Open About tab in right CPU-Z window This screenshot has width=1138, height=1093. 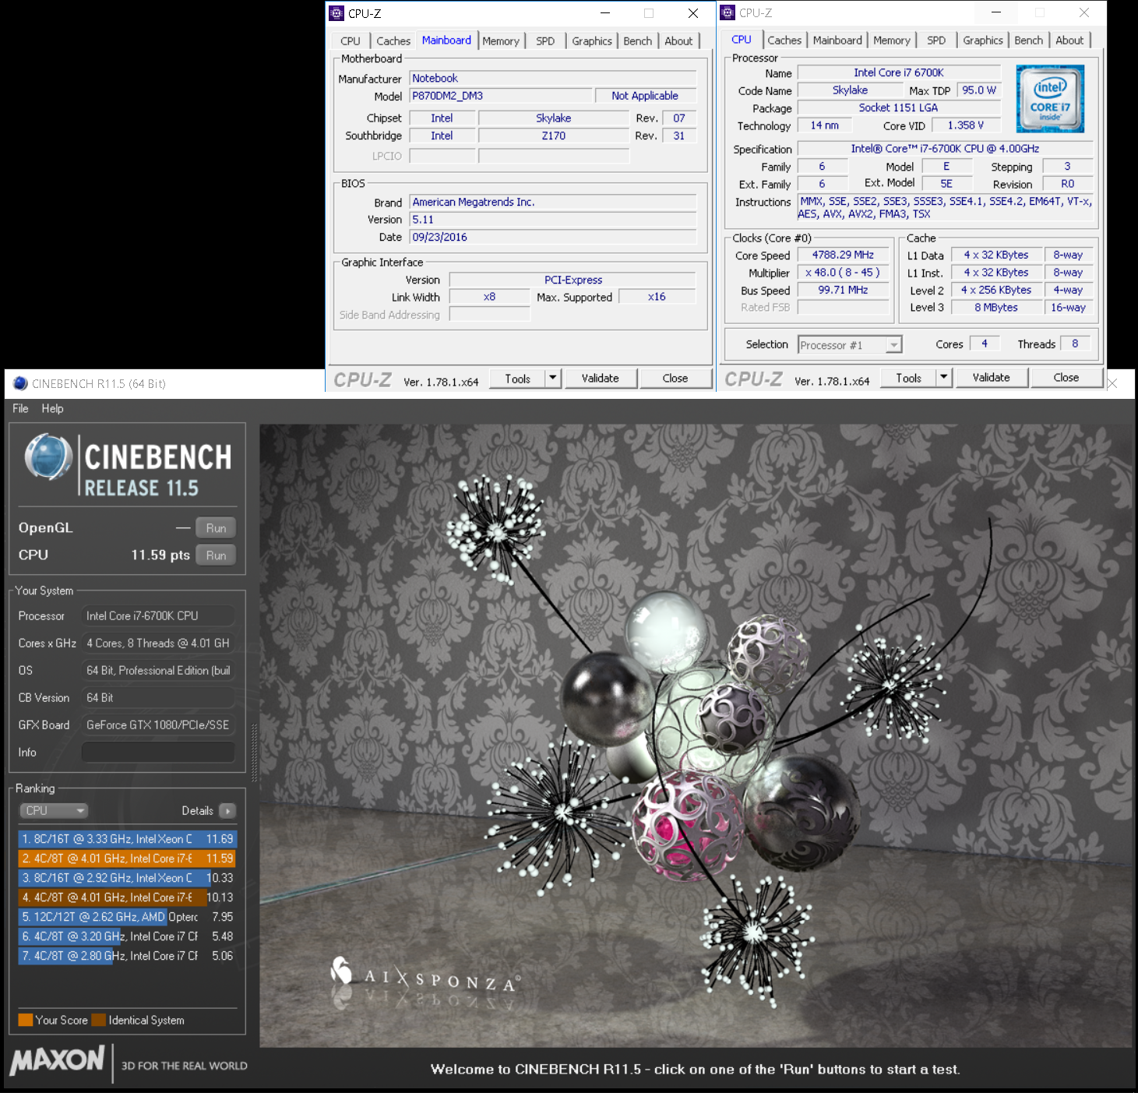click(1069, 40)
